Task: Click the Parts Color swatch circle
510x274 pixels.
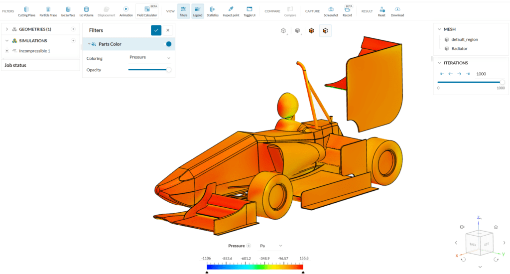Action: (x=169, y=44)
